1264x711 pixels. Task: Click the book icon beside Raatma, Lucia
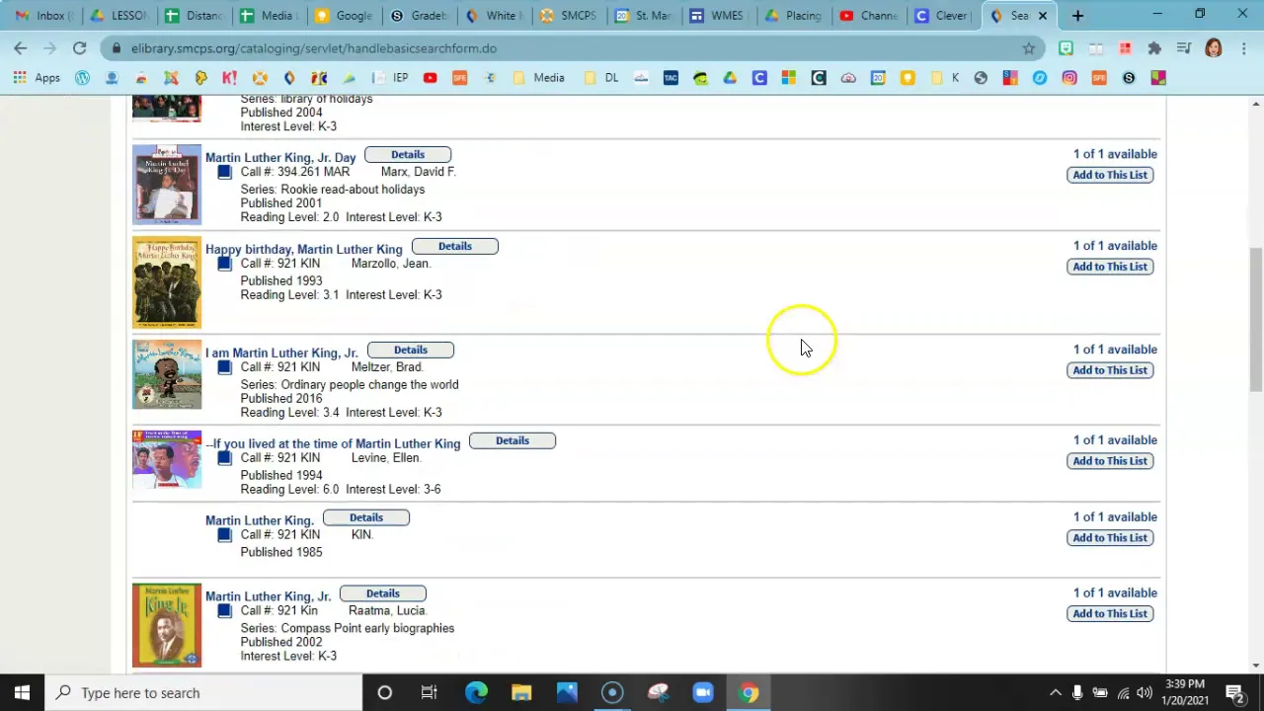(x=224, y=611)
